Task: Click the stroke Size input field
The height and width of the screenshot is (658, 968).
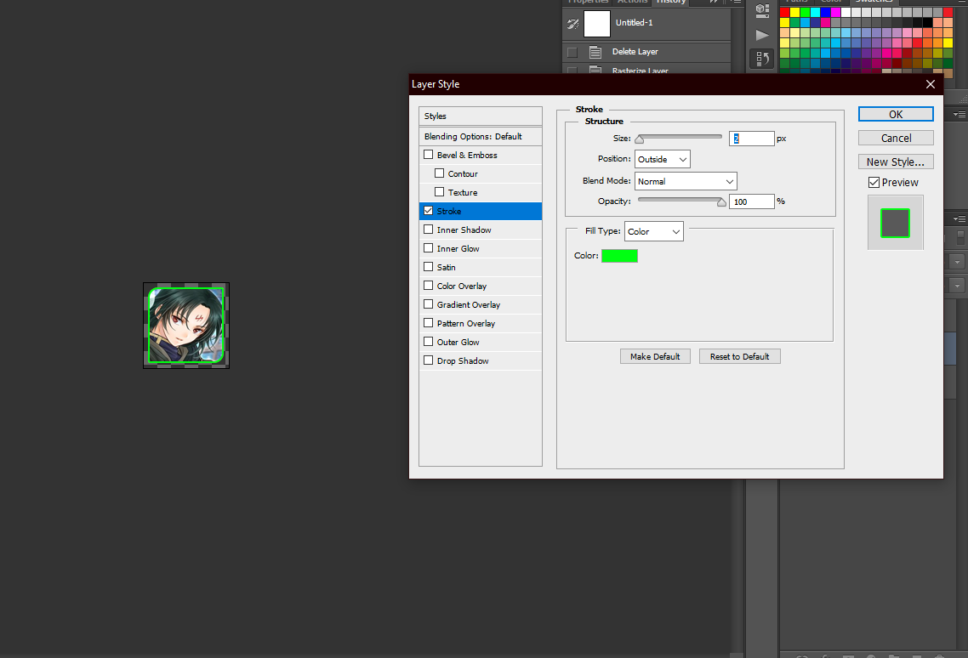Action: click(751, 139)
